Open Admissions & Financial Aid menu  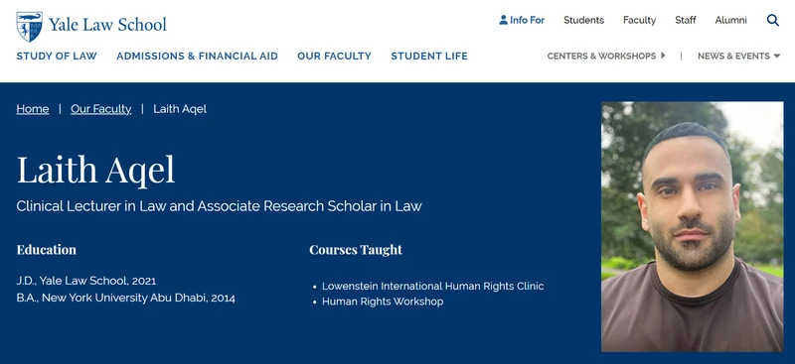tap(197, 56)
